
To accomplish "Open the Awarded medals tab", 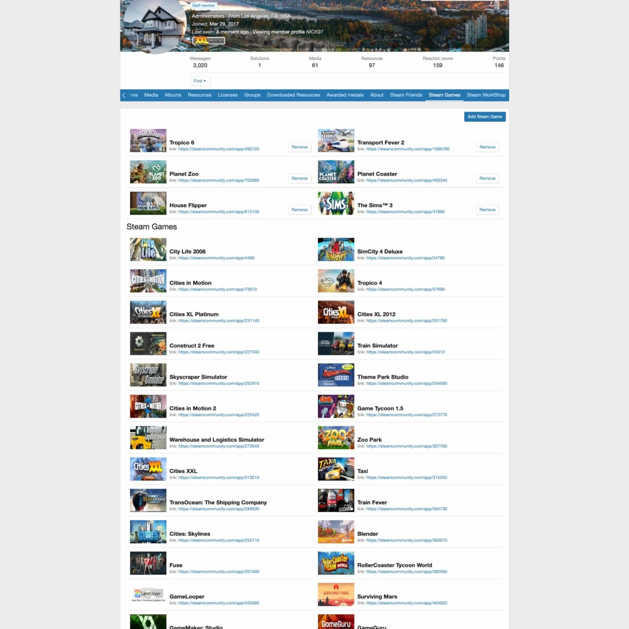I will click(345, 95).
